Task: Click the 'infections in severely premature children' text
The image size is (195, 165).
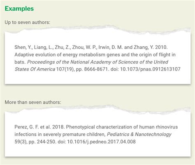Action: (60, 134)
